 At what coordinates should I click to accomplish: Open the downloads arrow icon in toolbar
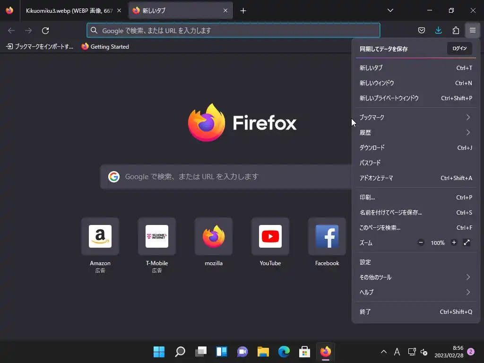(x=438, y=30)
